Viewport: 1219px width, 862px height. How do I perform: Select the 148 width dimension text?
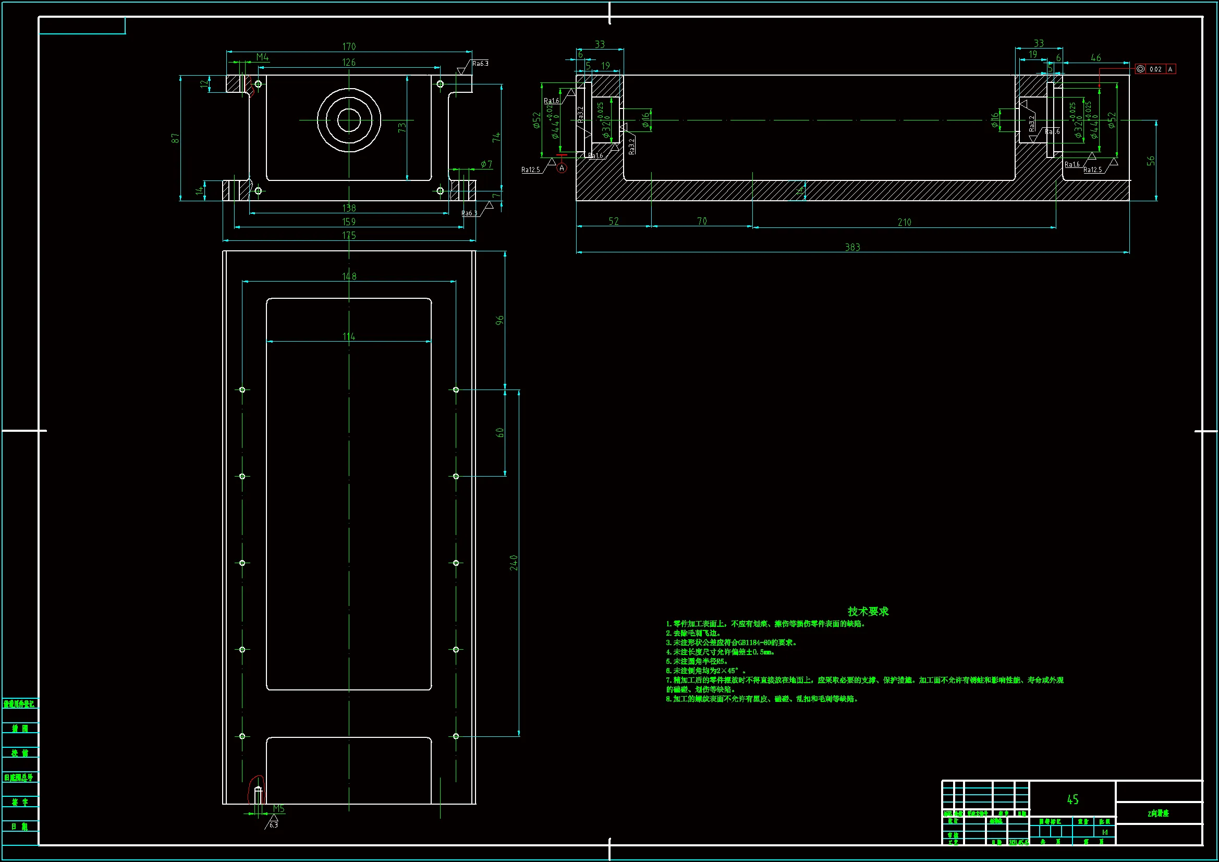pos(349,277)
